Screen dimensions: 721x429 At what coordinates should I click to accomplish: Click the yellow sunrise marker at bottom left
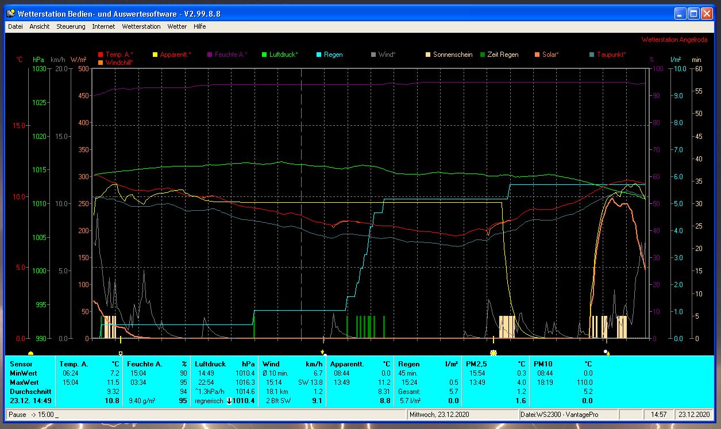pyautogui.click(x=30, y=352)
